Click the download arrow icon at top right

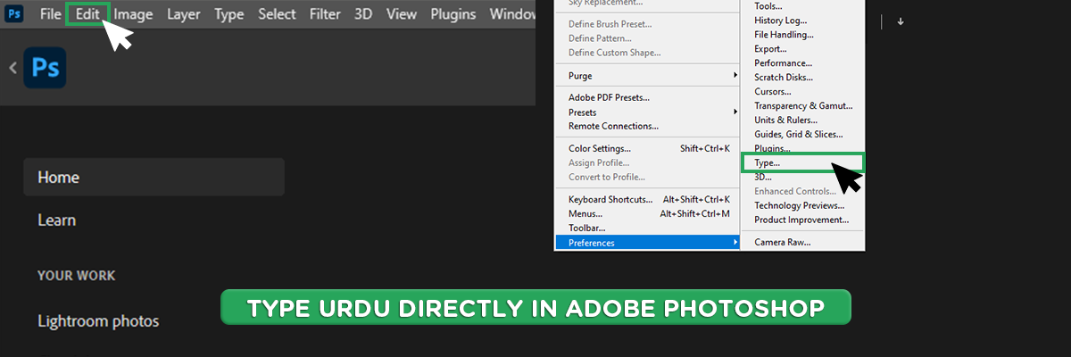[901, 21]
